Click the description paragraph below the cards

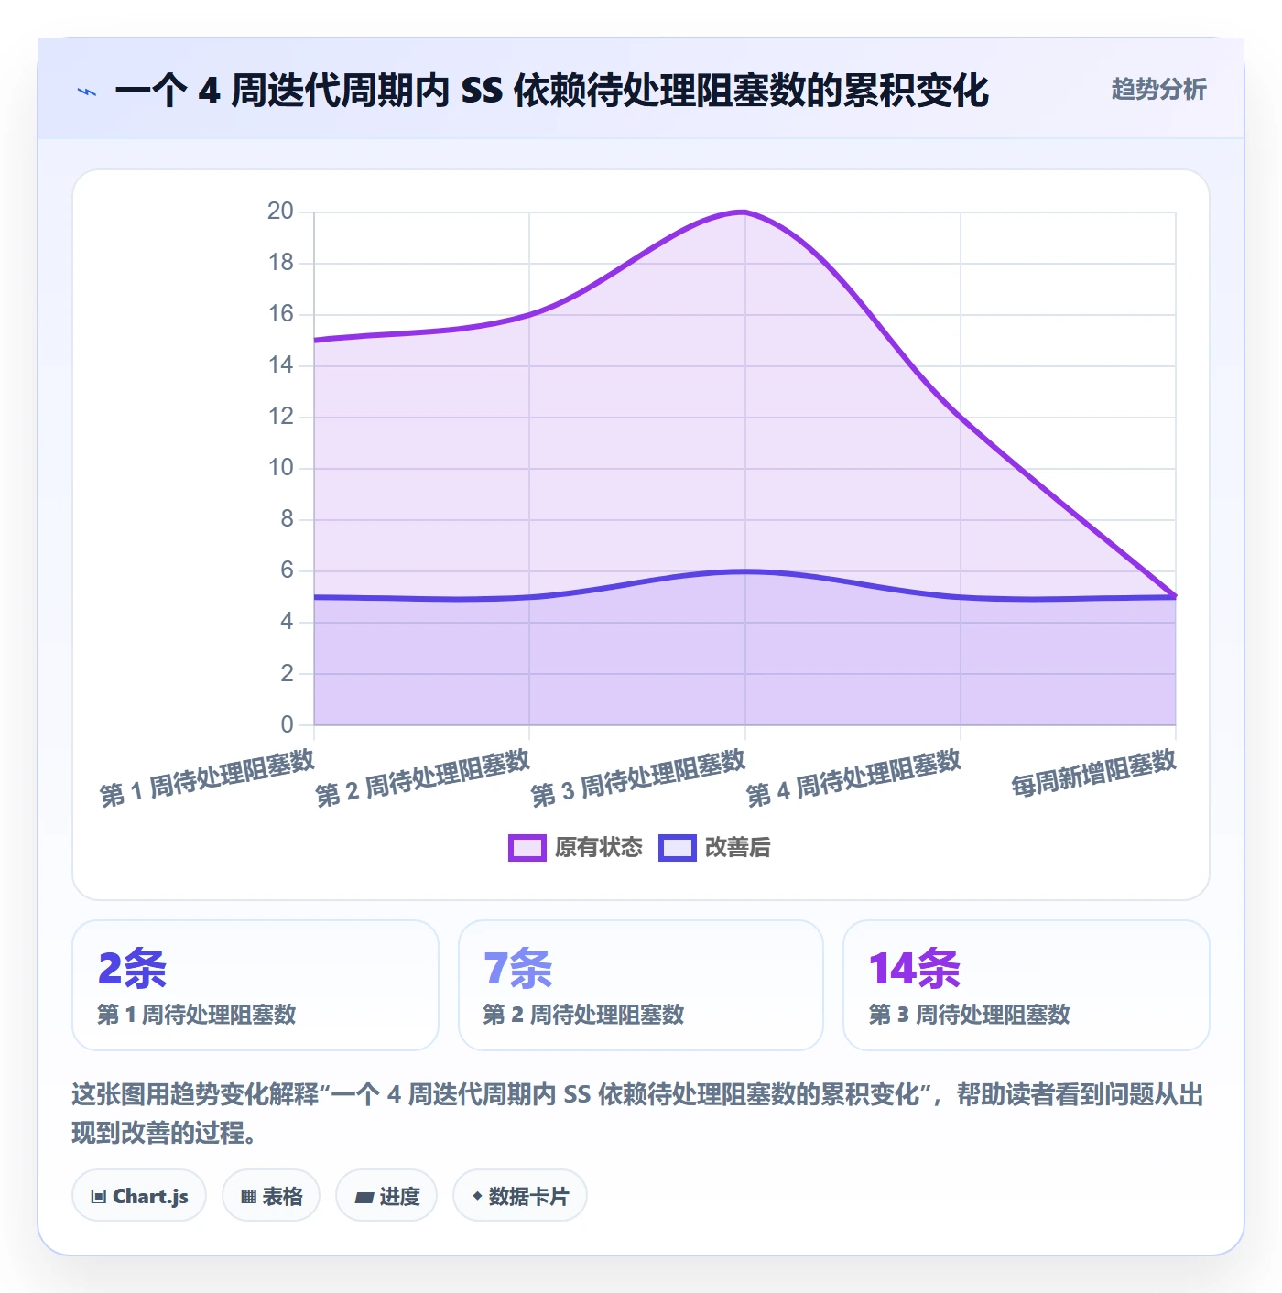point(638,1114)
